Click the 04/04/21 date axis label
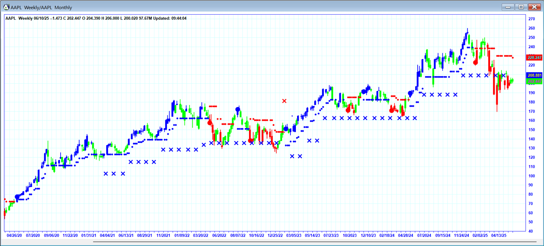This screenshot has width=544, height=246. point(108,236)
